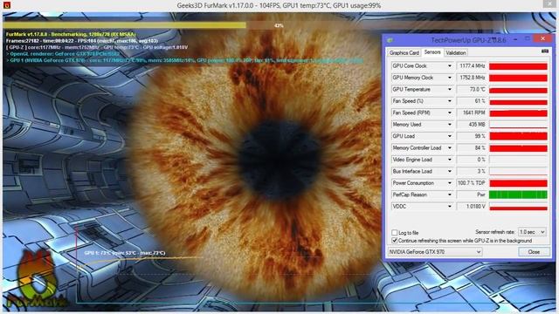Open the sensor refresh rate dropdown
This screenshot has height=314, width=559.
point(532,232)
